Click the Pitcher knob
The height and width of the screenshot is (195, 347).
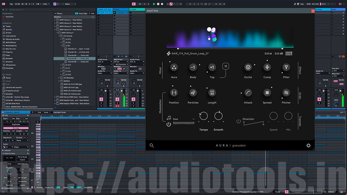coord(286,93)
